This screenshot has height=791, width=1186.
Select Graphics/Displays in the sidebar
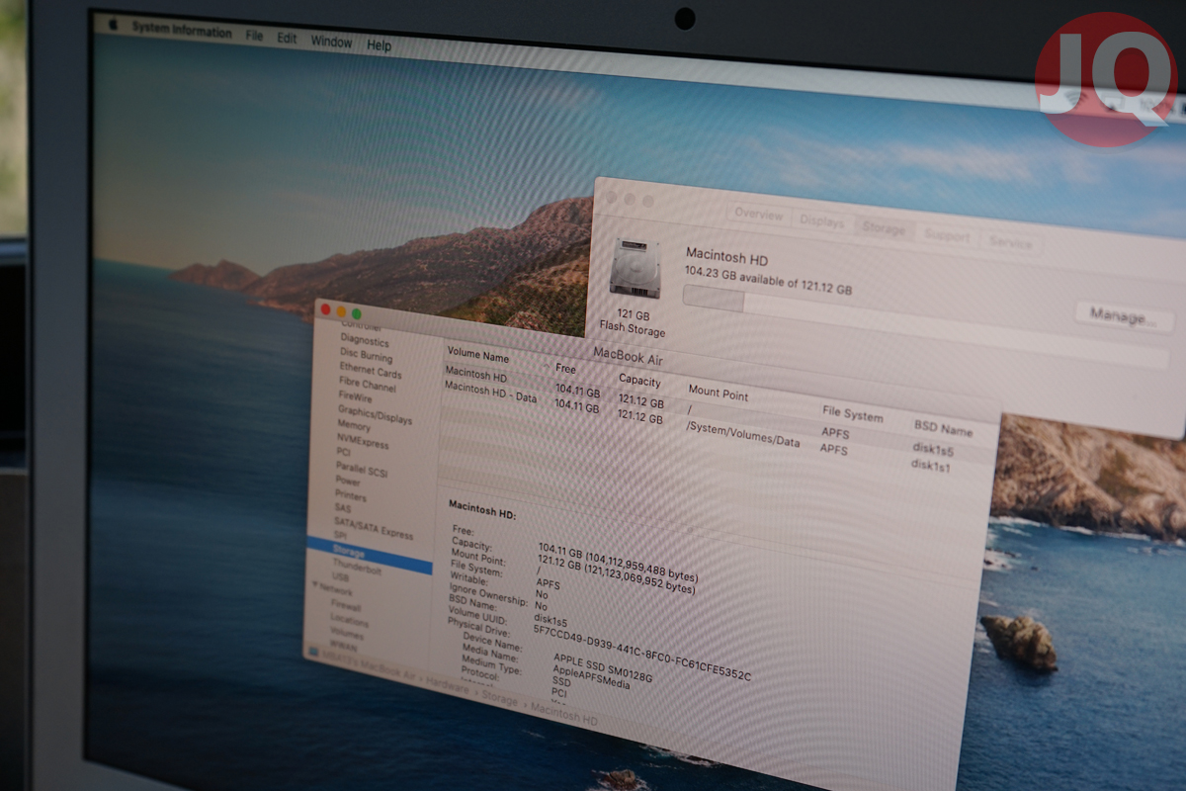375,414
